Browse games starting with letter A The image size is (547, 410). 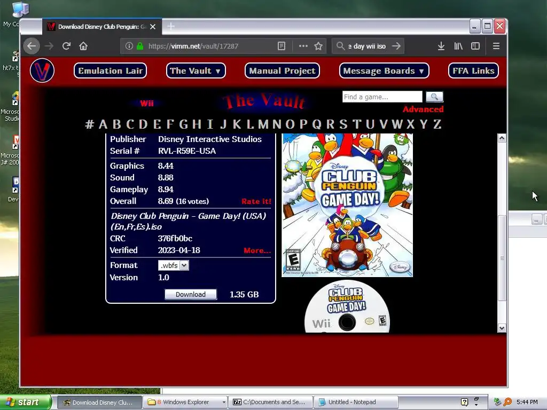(x=103, y=124)
